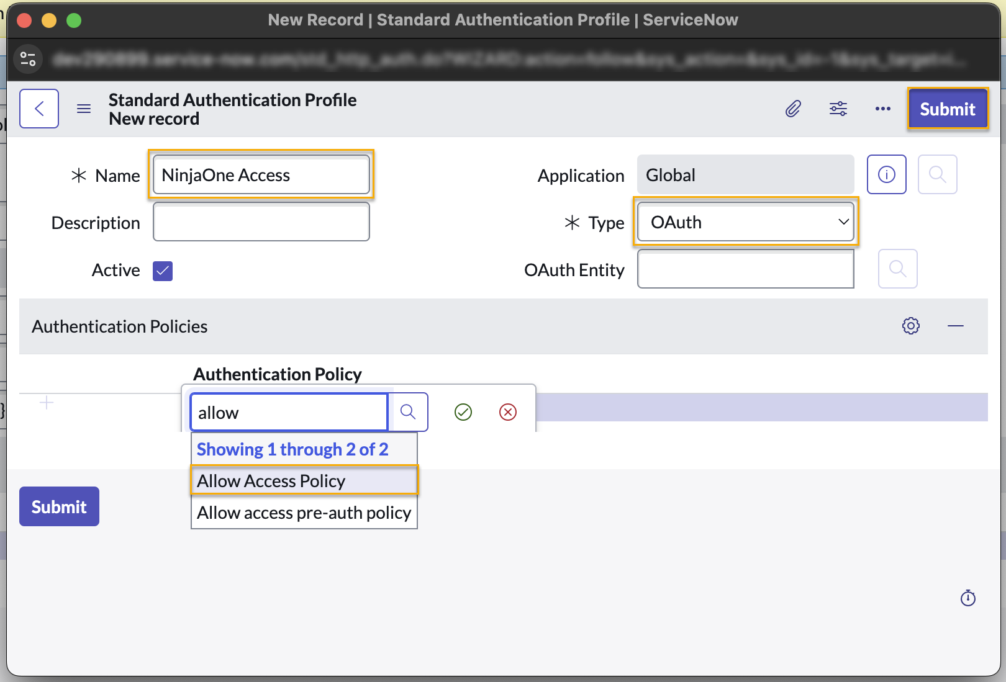Viewport: 1006px width, 682px height.
Task: Open the more options ellipsis menu
Action: click(882, 109)
